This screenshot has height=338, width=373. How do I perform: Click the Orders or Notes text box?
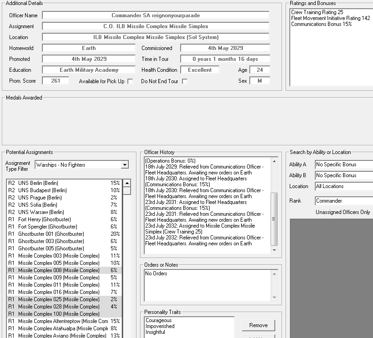pos(207,285)
